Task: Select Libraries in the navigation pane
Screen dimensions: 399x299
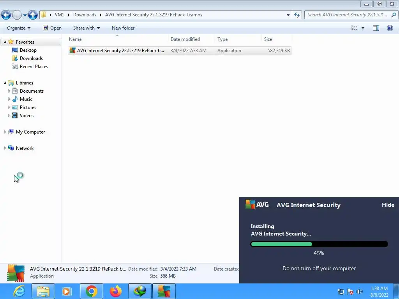Action: point(25,83)
